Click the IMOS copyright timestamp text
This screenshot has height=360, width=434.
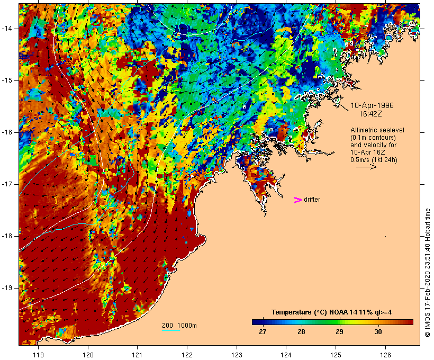(x=427, y=273)
